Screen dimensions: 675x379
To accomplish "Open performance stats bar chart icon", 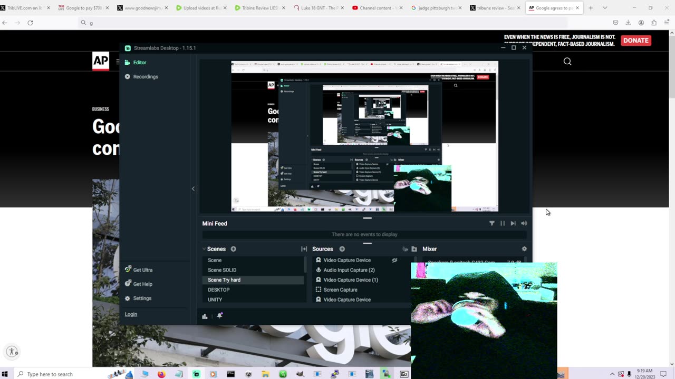I will 205,316.
